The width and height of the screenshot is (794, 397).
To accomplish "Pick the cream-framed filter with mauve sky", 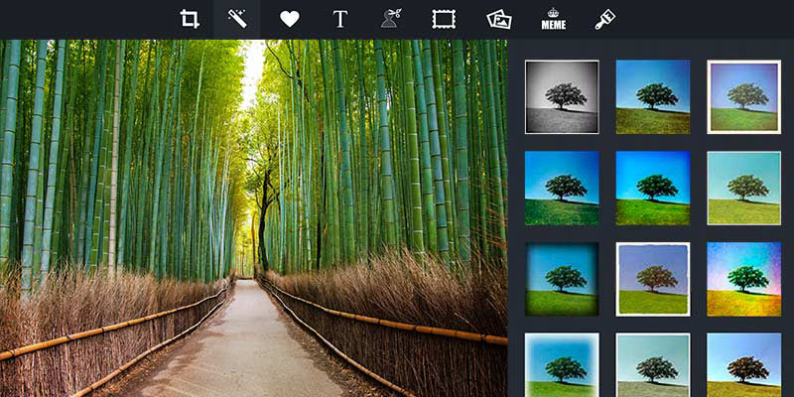I will (743, 96).
